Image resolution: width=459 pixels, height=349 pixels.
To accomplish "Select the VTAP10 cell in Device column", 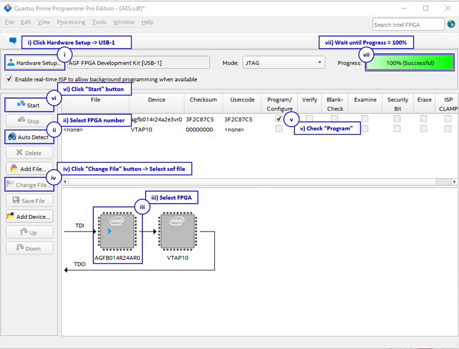I will tap(141, 129).
